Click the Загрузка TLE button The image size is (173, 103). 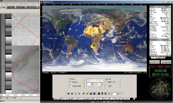point(155,62)
